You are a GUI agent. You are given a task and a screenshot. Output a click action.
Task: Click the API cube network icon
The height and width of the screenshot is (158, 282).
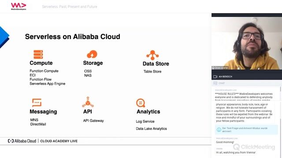click(x=88, y=102)
